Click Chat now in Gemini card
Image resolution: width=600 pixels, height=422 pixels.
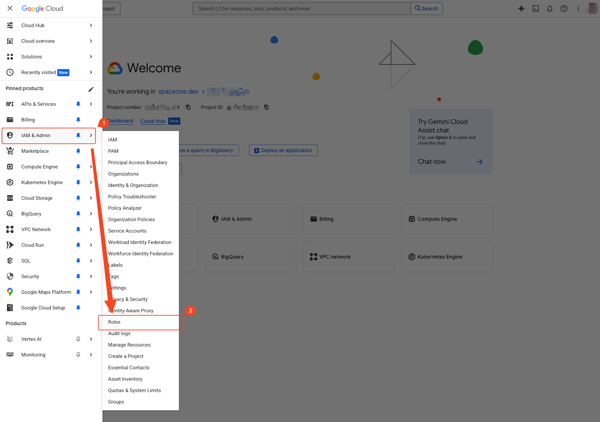(451, 162)
